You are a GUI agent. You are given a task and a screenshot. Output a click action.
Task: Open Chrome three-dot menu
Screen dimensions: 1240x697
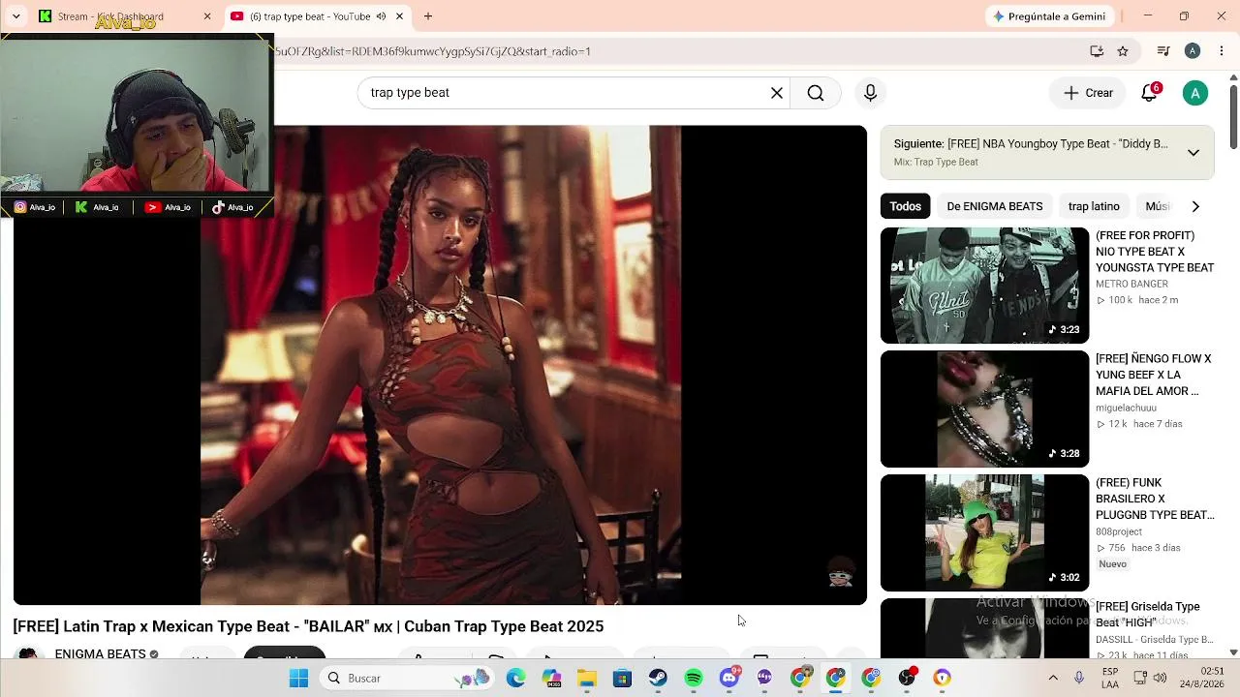1222,51
